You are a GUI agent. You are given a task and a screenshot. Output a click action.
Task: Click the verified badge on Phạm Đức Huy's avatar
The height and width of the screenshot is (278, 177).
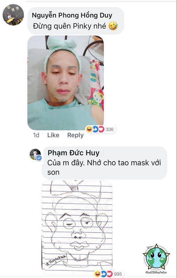pos(39,158)
